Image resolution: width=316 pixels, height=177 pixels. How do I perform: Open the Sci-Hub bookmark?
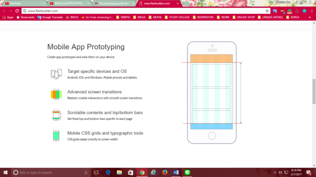point(97,17)
